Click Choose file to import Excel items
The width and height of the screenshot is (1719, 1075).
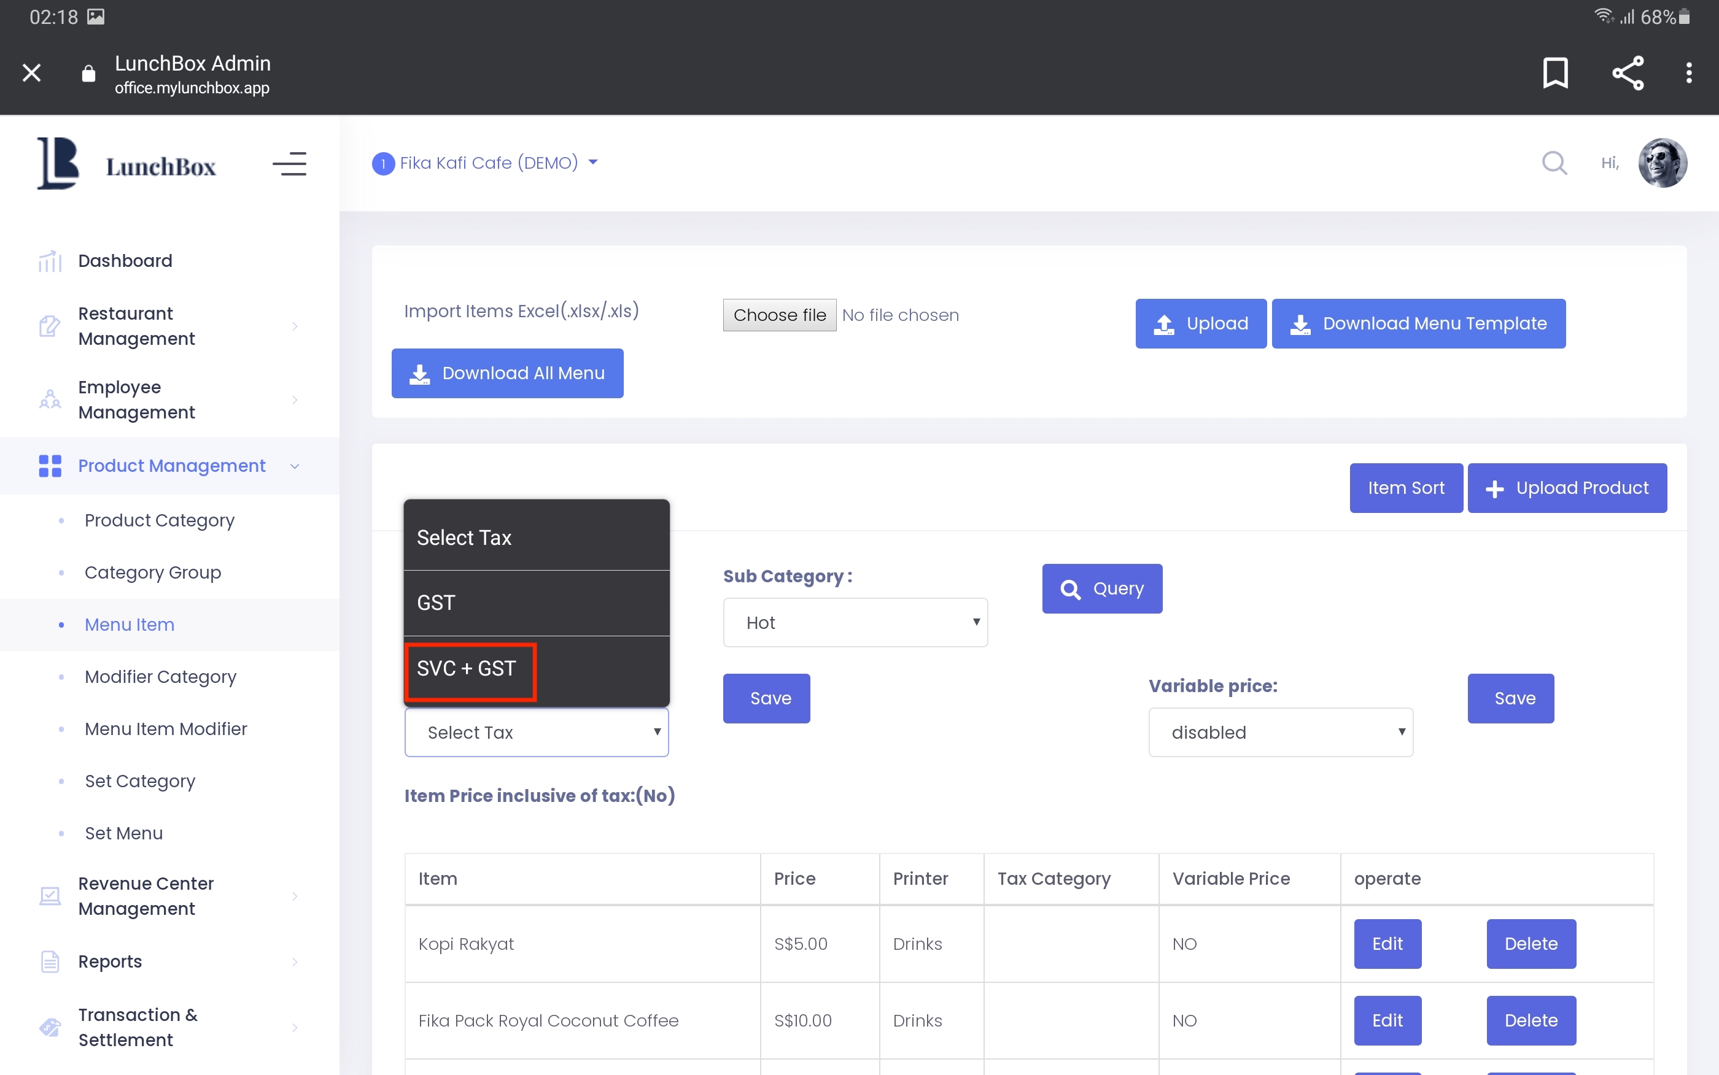pos(780,315)
